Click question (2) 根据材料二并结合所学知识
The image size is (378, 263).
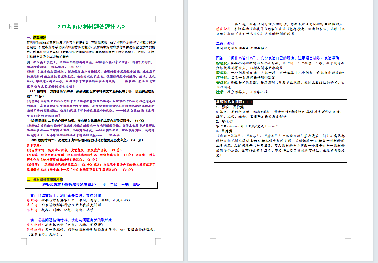pos(87,121)
